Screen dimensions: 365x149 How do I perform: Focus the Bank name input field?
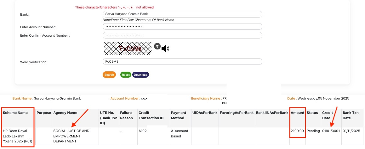point(182,14)
